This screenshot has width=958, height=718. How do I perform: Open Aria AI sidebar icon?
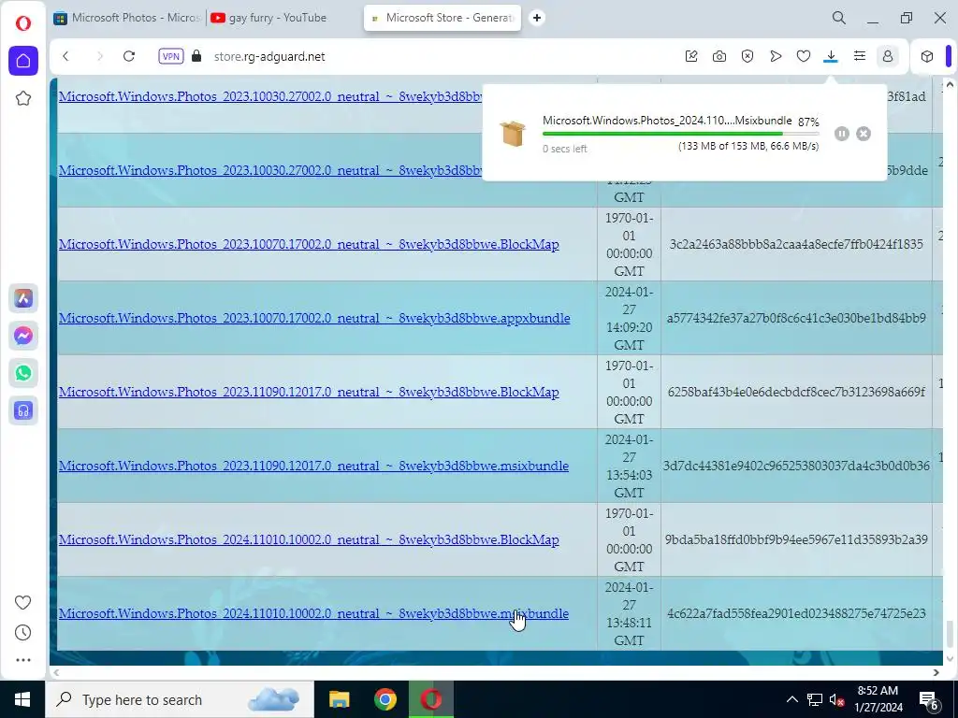[x=23, y=298]
